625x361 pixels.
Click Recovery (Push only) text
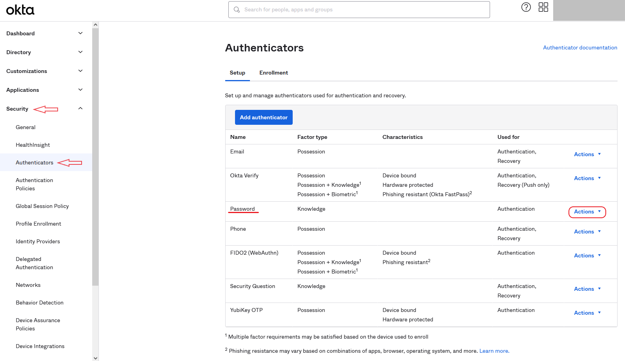[x=523, y=185]
